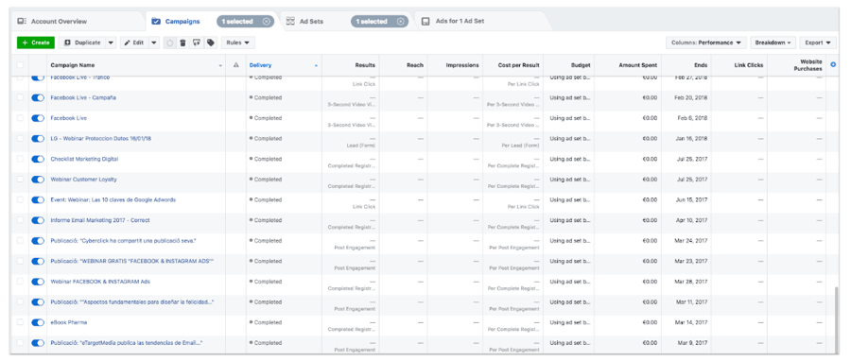Click the blue plus add-column icon
The height and width of the screenshot is (361, 851).
click(833, 64)
